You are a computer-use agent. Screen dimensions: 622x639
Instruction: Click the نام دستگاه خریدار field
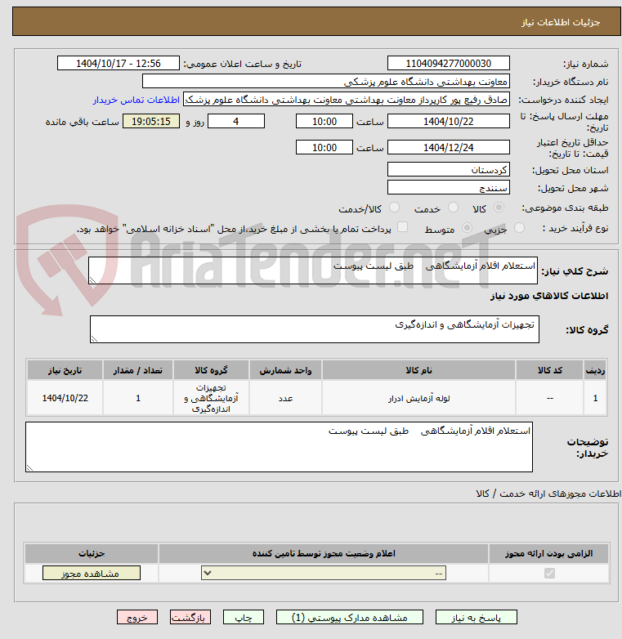(326, 82)
